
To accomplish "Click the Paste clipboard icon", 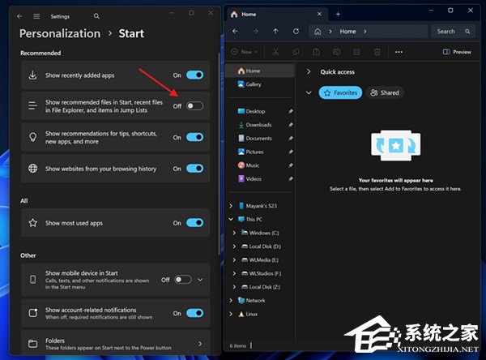I will pyautogui.click(x=316, y=52).
